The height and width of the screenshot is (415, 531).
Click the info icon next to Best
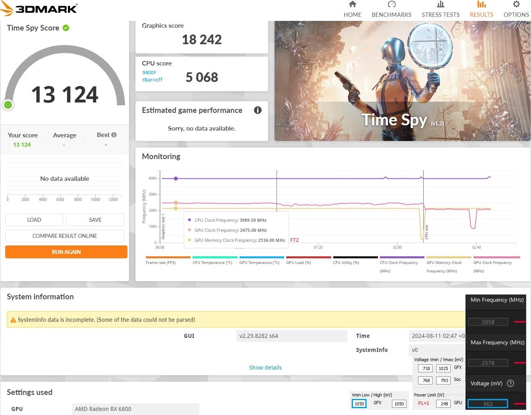114,135
